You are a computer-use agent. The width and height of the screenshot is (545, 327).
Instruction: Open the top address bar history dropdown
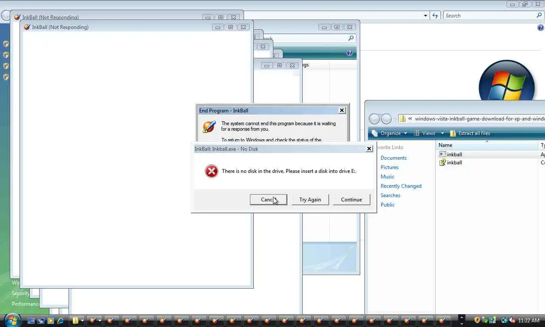pos(425,16)
